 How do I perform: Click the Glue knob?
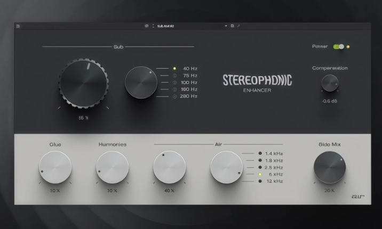(x=55, y=167)
